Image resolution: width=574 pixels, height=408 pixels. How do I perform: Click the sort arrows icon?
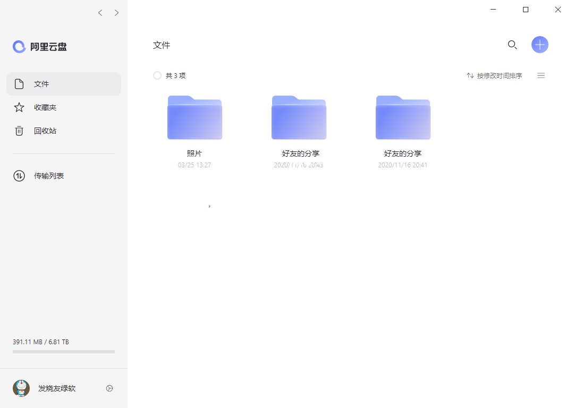470,76
